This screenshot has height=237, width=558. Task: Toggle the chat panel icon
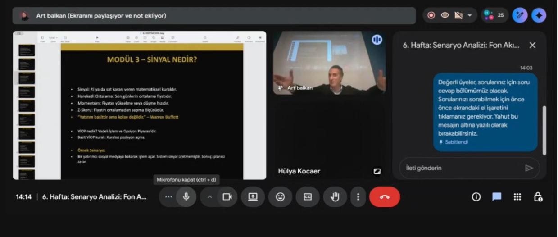[x=497, y=197]
